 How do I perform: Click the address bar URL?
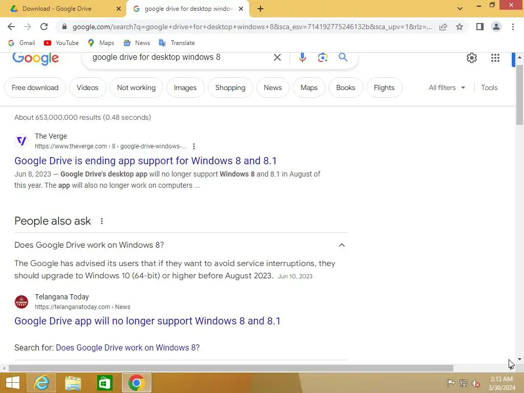pos(252,27)
